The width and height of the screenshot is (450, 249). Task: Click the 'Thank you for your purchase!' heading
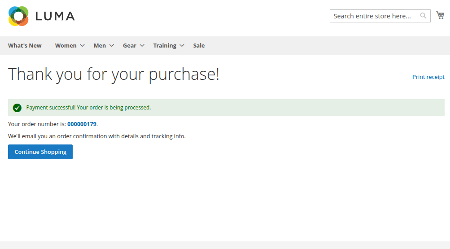click(x=114, y=74)
